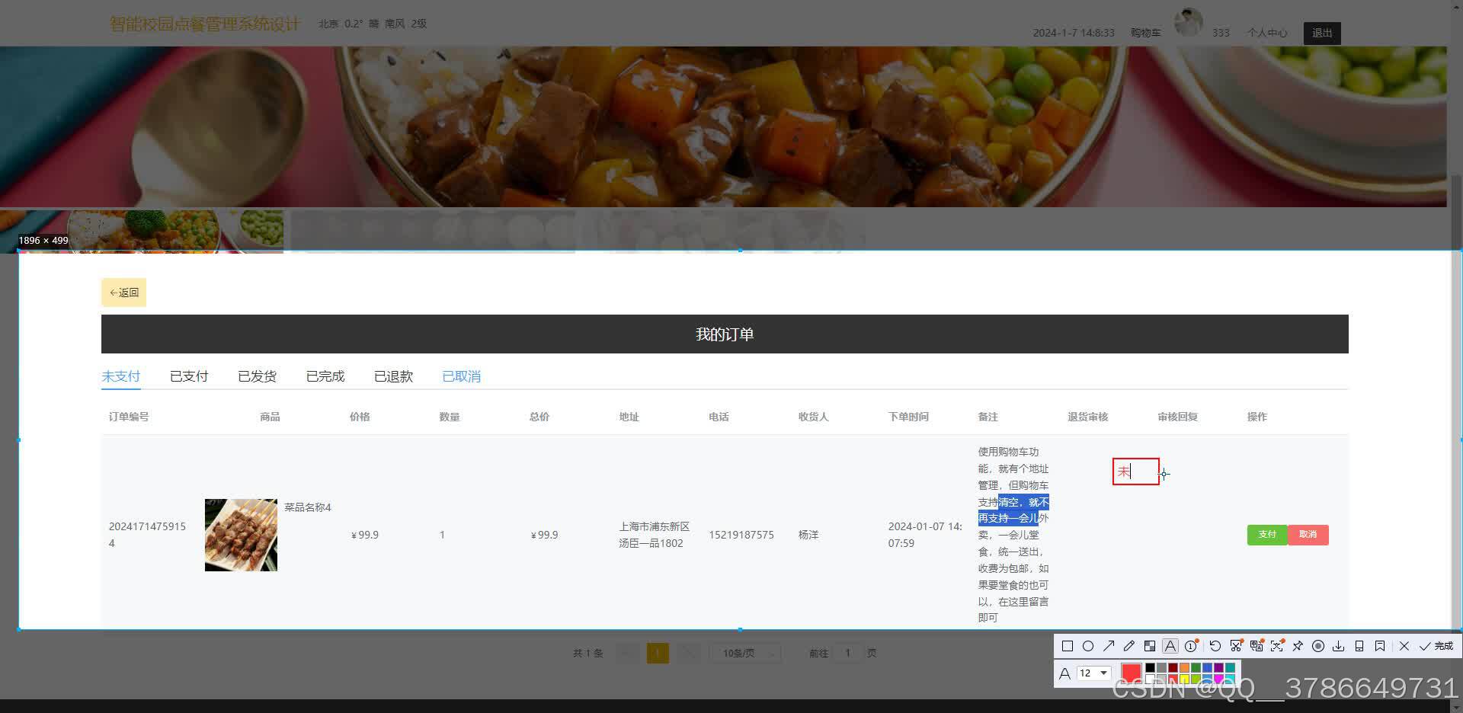Save the screenshot with the download icon
The image size is (1463, 713).
(1339, 646)
